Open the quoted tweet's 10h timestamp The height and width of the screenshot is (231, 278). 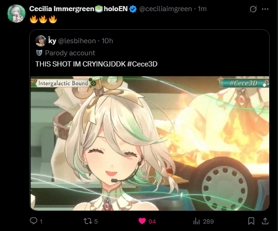[107, 41]
